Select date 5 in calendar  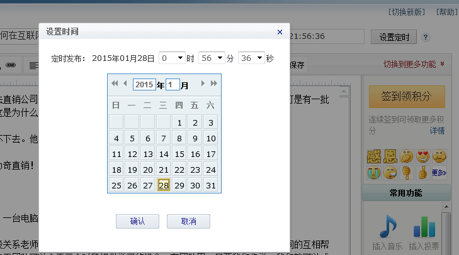tap(132, 138)
